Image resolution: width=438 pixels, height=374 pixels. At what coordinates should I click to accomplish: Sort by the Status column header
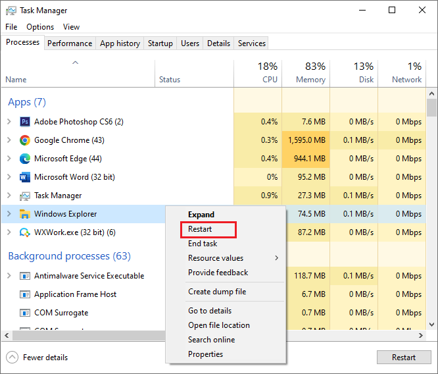click(x=195, y=73)
